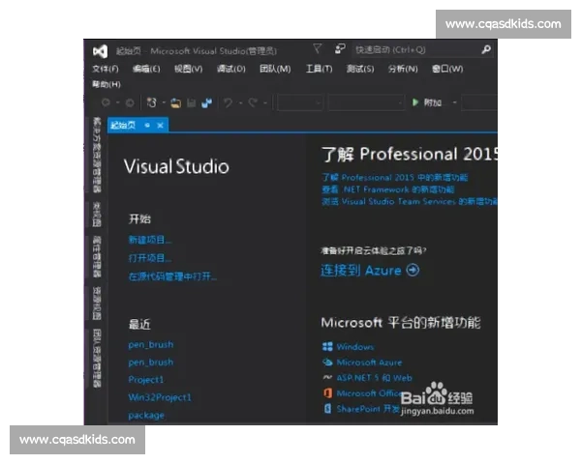The height and width of the screenshot is (464, 581).
Task: Click 浏览 Visual Studio Team Services link
Action: coord(409,202)
